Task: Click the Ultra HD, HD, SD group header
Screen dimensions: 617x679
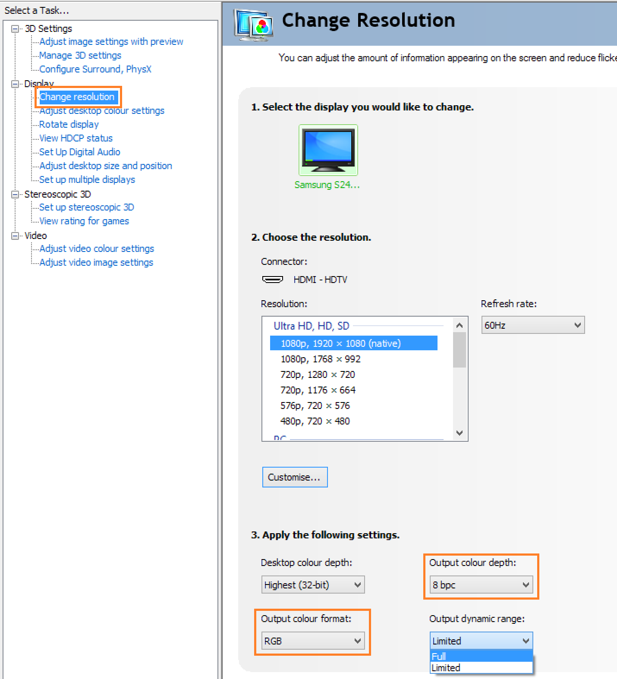Action: pyautogui.click(x=312, y=326)
